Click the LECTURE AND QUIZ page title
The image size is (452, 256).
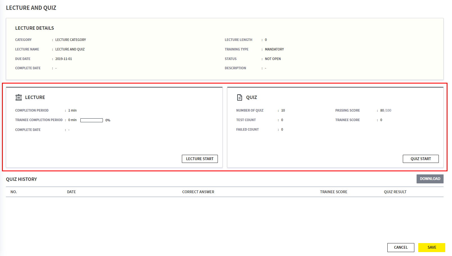pyautogui.click(x=31, y=8)
